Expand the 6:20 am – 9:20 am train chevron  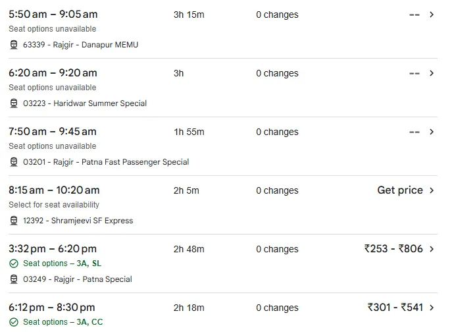[x=432, y=73]
